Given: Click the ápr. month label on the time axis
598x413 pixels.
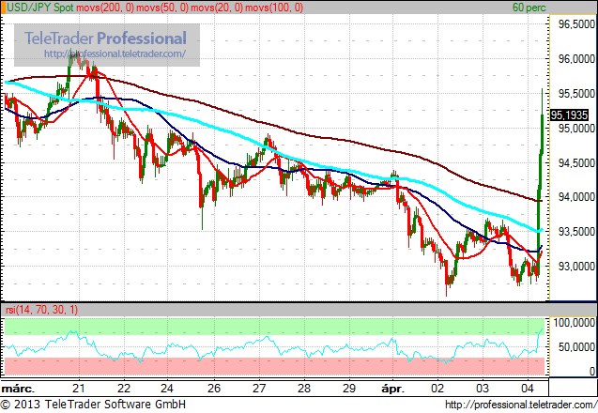Looking at the screenshot, I should [x=392, y=389].
